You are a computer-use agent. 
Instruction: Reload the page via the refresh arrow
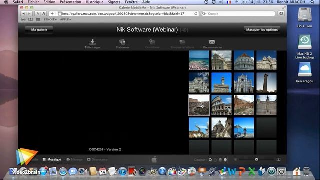[196, 14]
